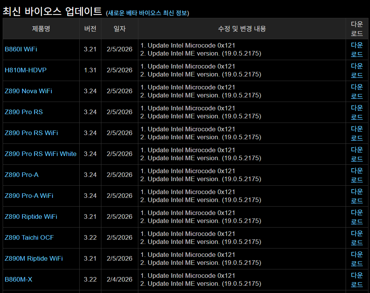Select version 3.24 in Z890 Pro-A row

90,175
